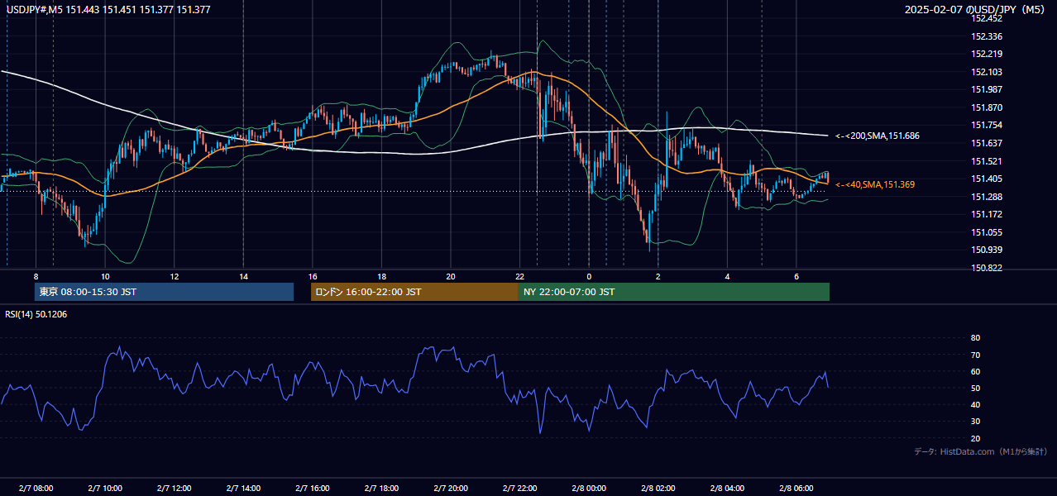
Task: Click the ロンドン 16:00-22:00 JST session bar
Action: pos(414,292)
